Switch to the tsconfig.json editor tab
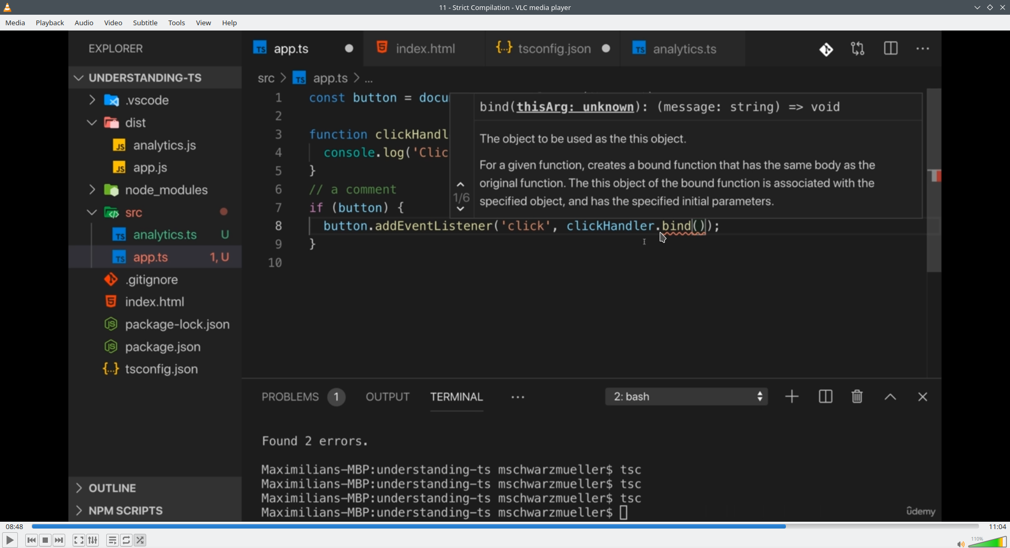Screen dimensions: 1010x548 point(553,49)
